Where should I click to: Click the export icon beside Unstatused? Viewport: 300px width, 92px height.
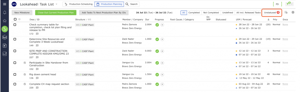[x=286, y=12]
